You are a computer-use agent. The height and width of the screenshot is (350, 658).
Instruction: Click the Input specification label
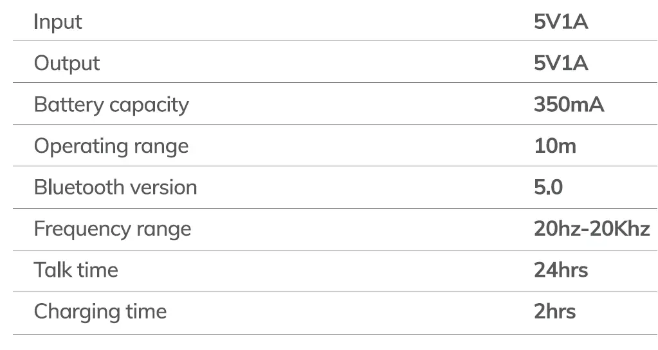pyautogui.click(x=58, y=22)
